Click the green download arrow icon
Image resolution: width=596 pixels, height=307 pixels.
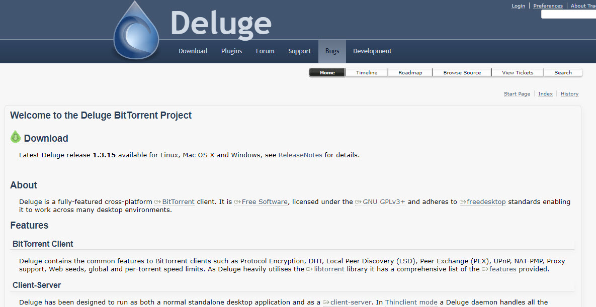[x=16, y=137]
